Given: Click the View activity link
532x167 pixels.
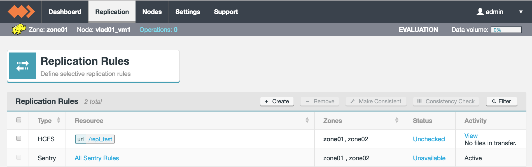Looking at the screenshot, I should [471, 136].
